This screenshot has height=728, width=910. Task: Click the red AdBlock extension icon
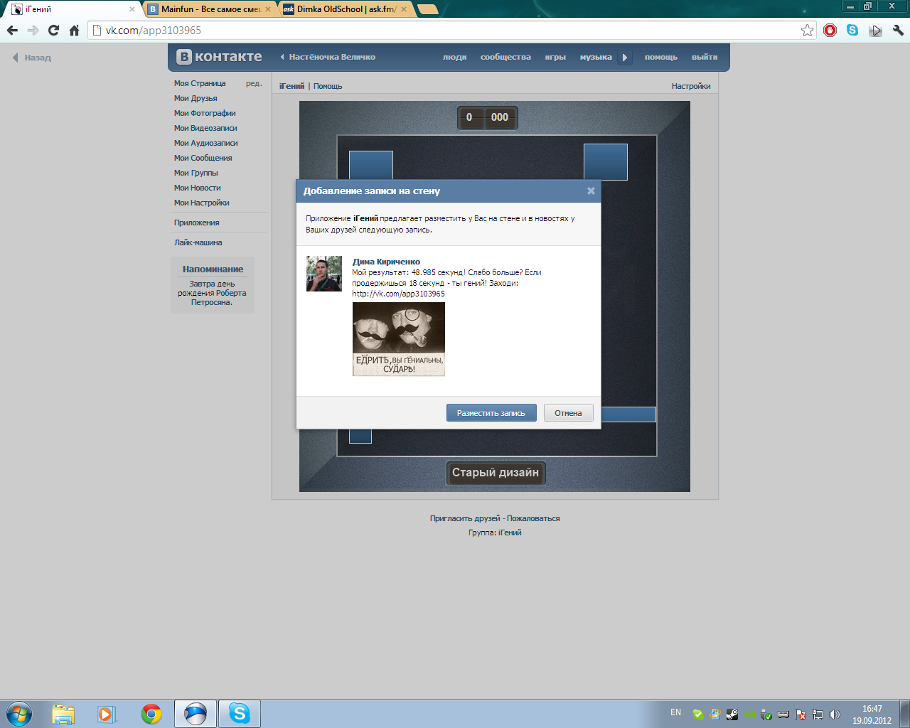(830, 31)
